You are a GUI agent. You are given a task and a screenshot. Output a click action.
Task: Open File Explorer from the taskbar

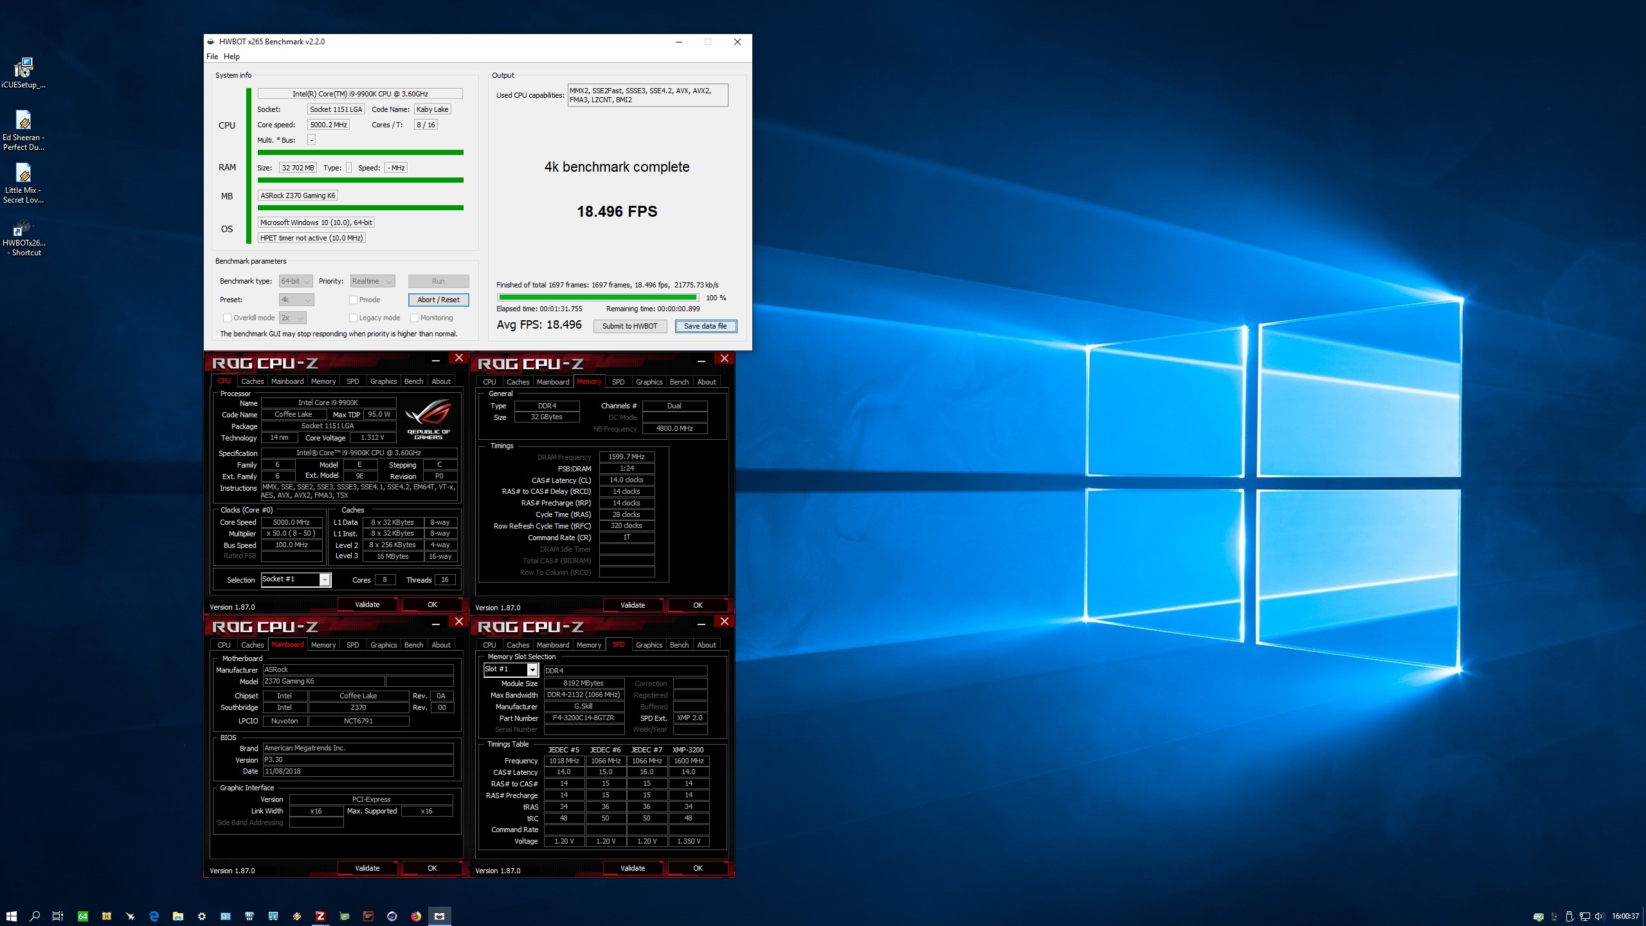pos(178,916)
